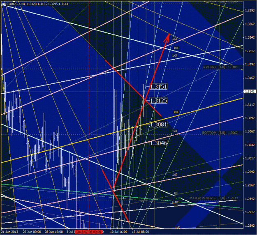
Task: Click price scale value 1.3267
Action: click(x=250, y=24)
